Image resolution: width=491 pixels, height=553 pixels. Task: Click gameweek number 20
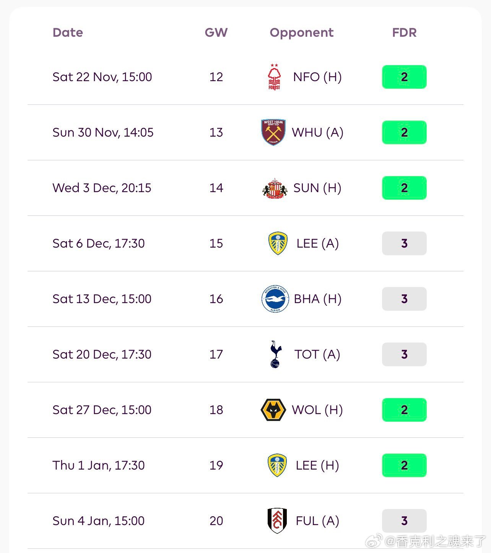click(x=216, y=521)
